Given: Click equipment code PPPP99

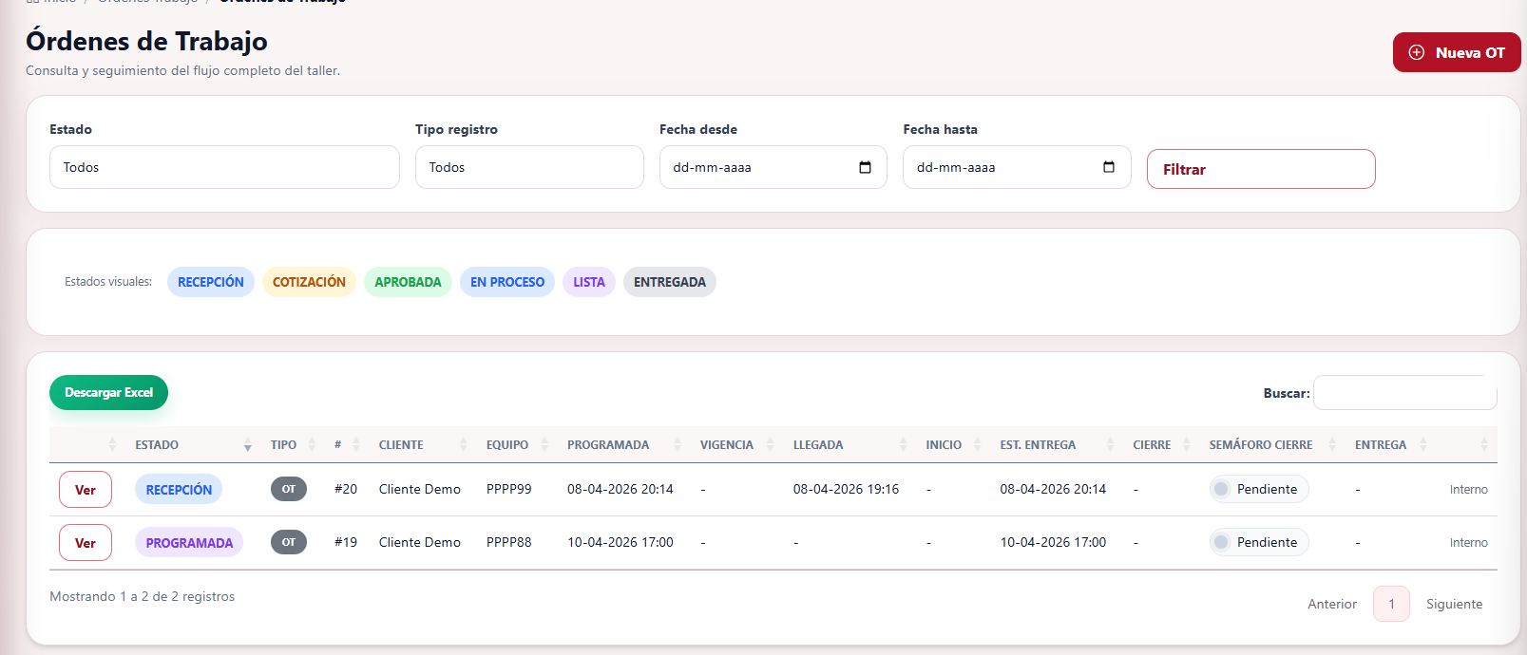Looking at the screenshot, I should 509,489.
